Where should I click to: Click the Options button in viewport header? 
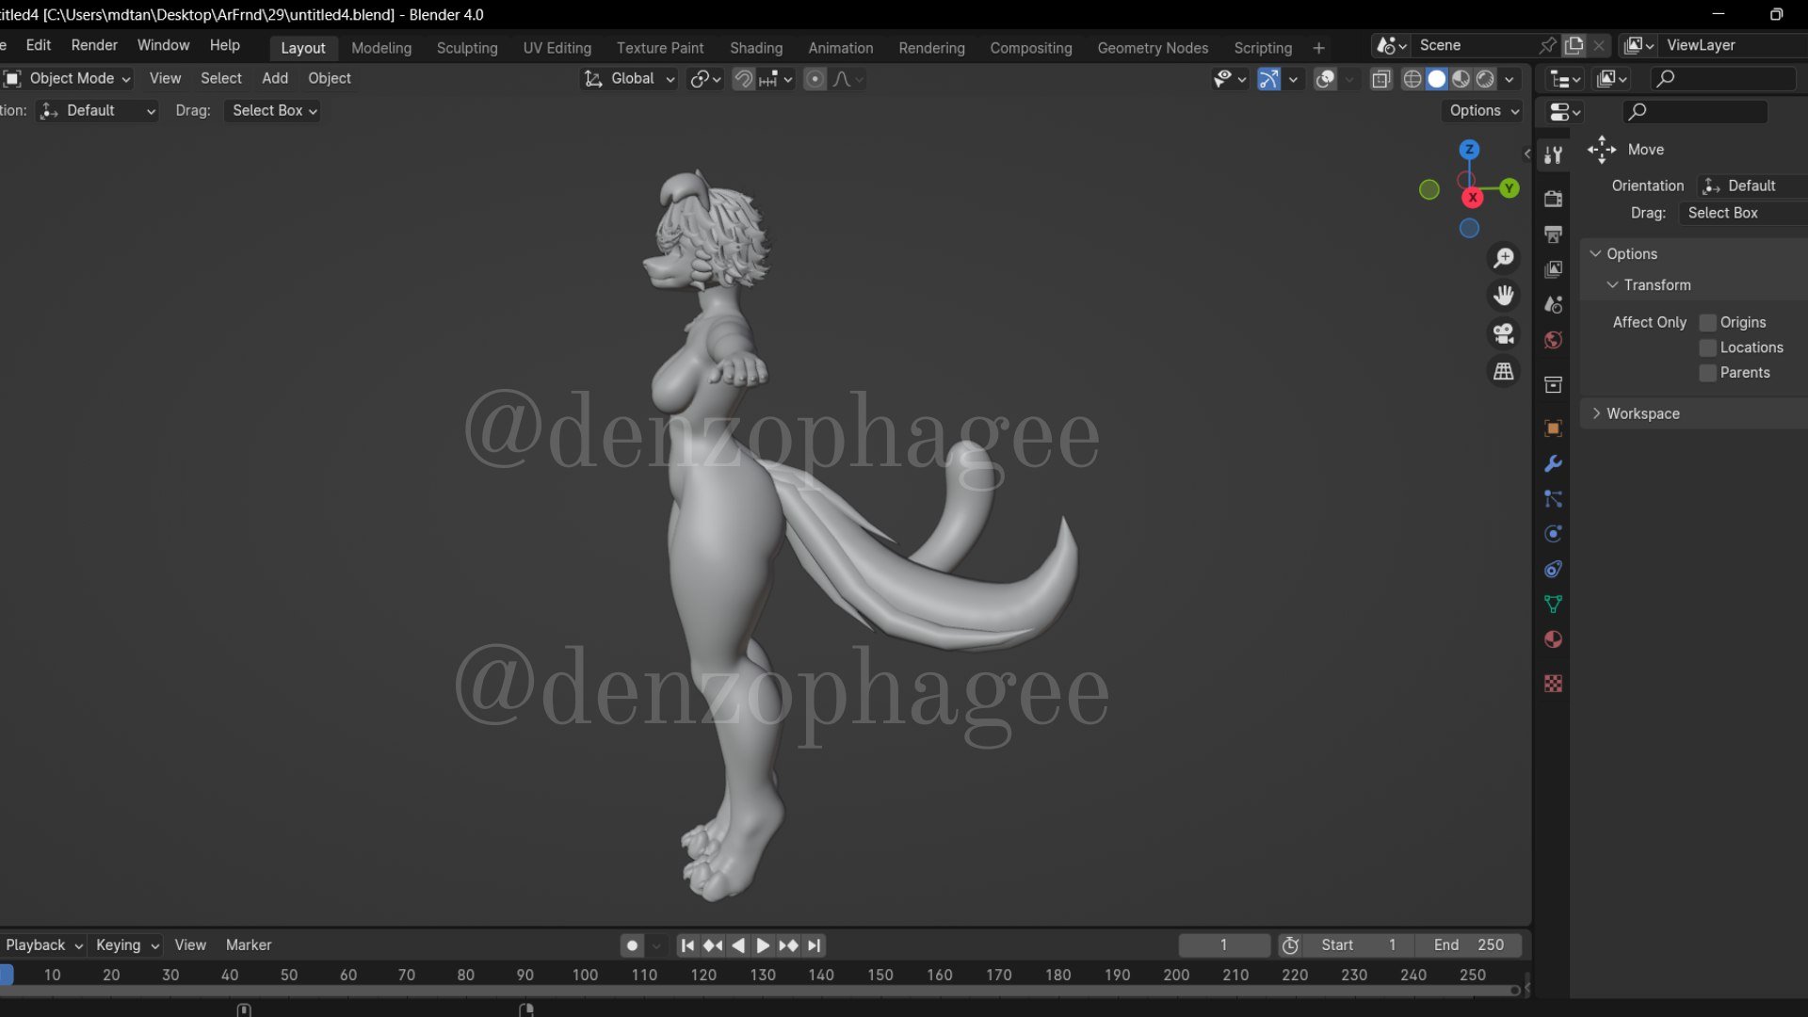coord(1483,110)
